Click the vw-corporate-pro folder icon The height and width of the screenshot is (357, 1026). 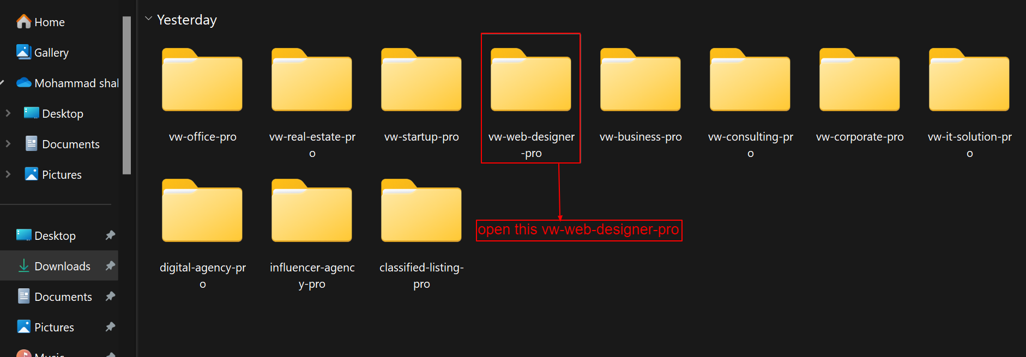click(860, 82)
